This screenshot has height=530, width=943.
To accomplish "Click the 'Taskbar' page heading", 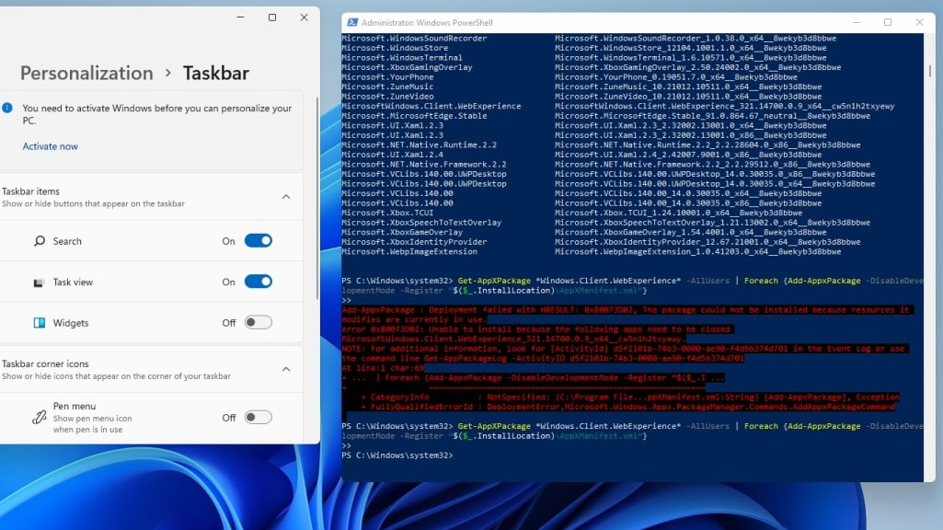I will [x=216, y=73].
